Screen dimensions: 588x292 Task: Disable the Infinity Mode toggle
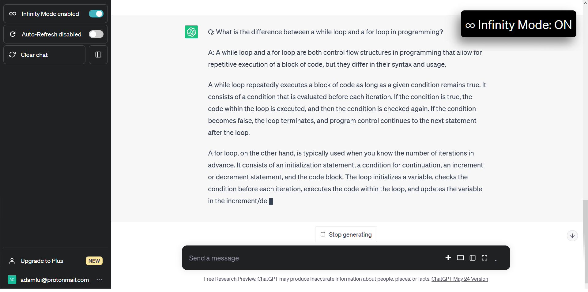click(x=96, y=14)
